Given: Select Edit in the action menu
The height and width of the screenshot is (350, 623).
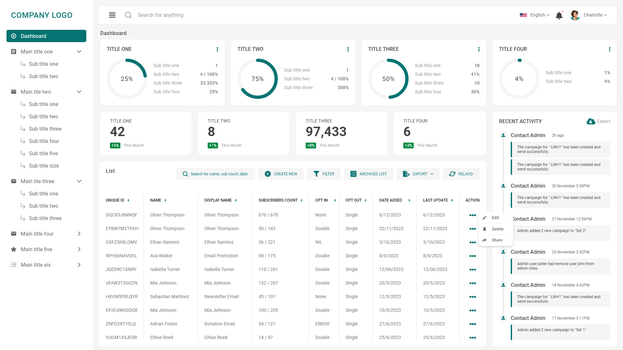Looking at the screenshot, I should (x=495, y=218).
